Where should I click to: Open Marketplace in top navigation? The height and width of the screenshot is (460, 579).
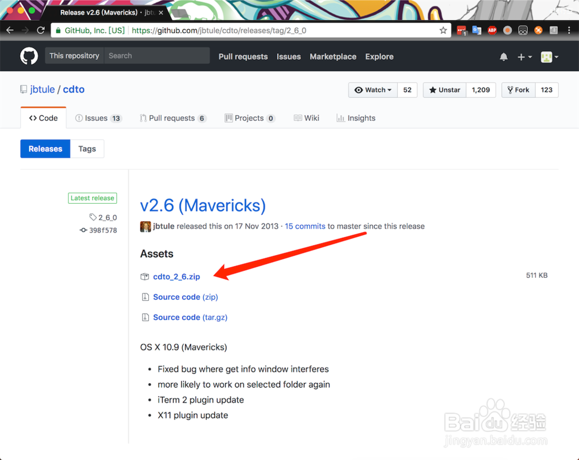pos(333,57)
